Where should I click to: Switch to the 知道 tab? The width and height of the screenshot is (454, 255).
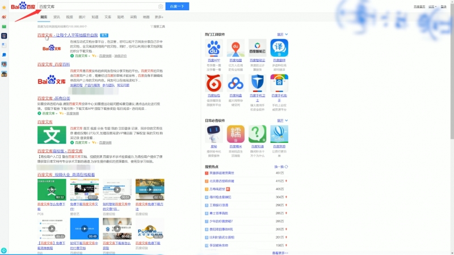(95, 17)
